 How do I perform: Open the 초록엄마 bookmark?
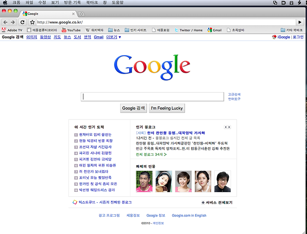(235, 30)
